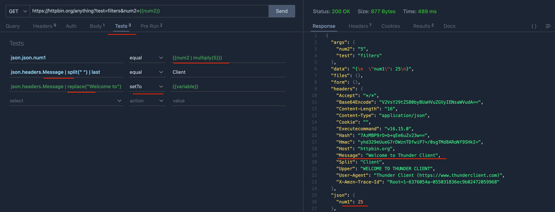Open the Cookies tab
Image resolution: width=555 pixels, height=212 pixels.
coord(391,26)
